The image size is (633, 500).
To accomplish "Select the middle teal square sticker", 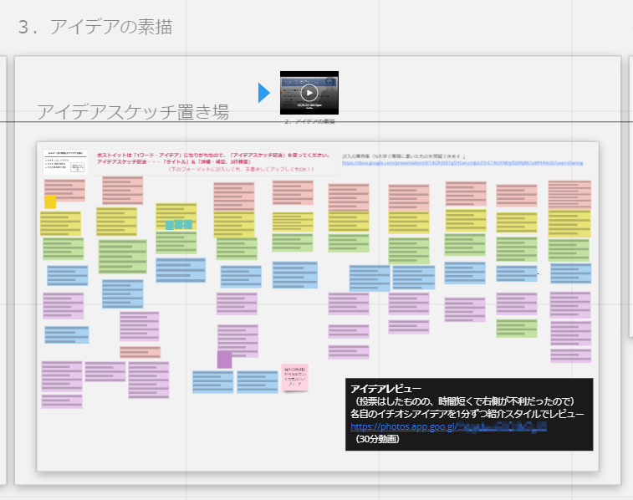I will pyautogui.click(x=179, y=224).
